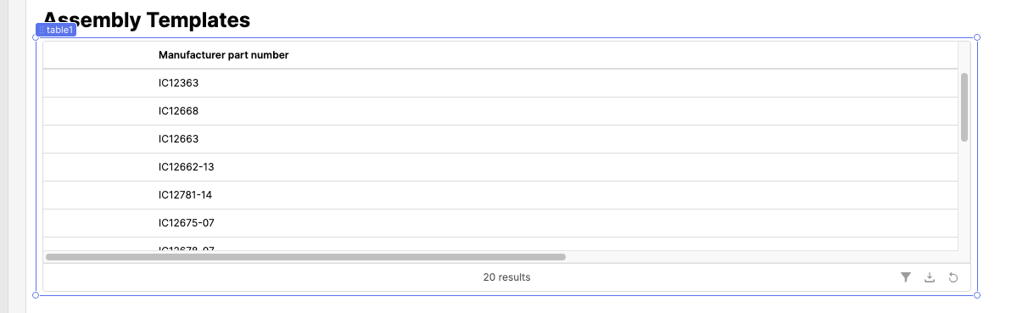Select the row with IC12668
1017x313 pixels.
coord(500,111)
